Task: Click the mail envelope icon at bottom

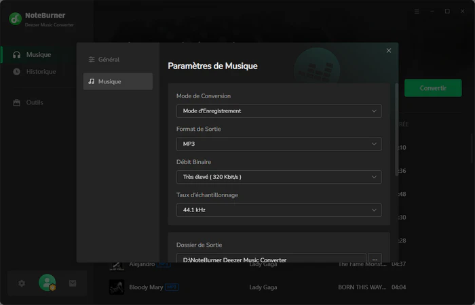Action: [73, 283]
